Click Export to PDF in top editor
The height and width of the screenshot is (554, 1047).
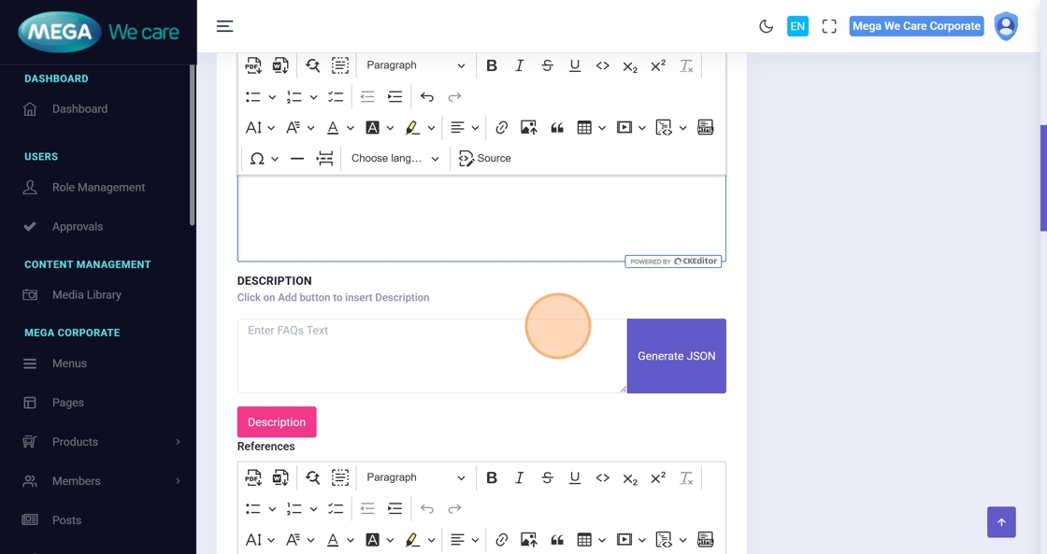pos(253,65)
